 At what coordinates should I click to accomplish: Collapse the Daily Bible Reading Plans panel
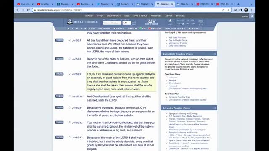(214, 54)
